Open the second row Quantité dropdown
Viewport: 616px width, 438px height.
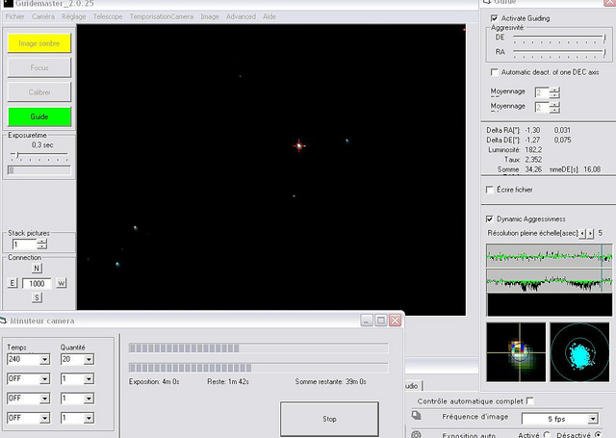pyautogui.click(x=89, y=379)
